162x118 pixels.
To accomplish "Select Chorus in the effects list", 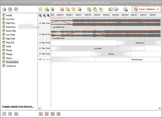I will [x=9, y=58].
